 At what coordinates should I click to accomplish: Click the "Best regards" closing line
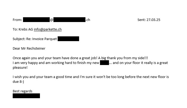(x=22, y=91)
